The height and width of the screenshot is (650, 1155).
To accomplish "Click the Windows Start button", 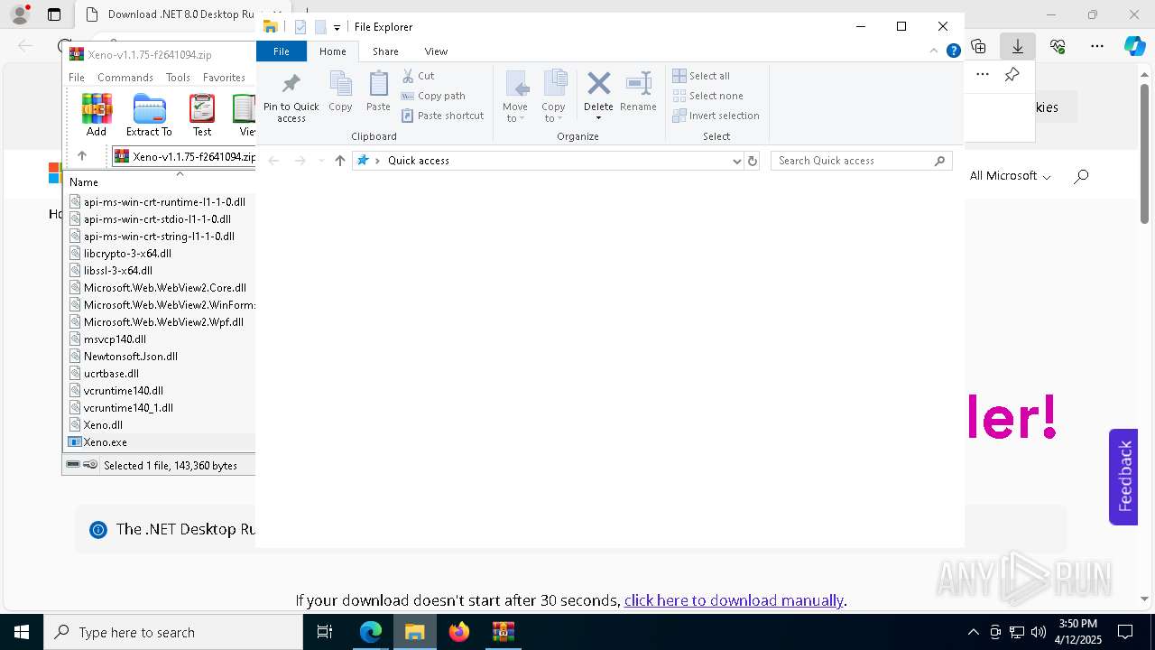I will (x=22, y=632).
